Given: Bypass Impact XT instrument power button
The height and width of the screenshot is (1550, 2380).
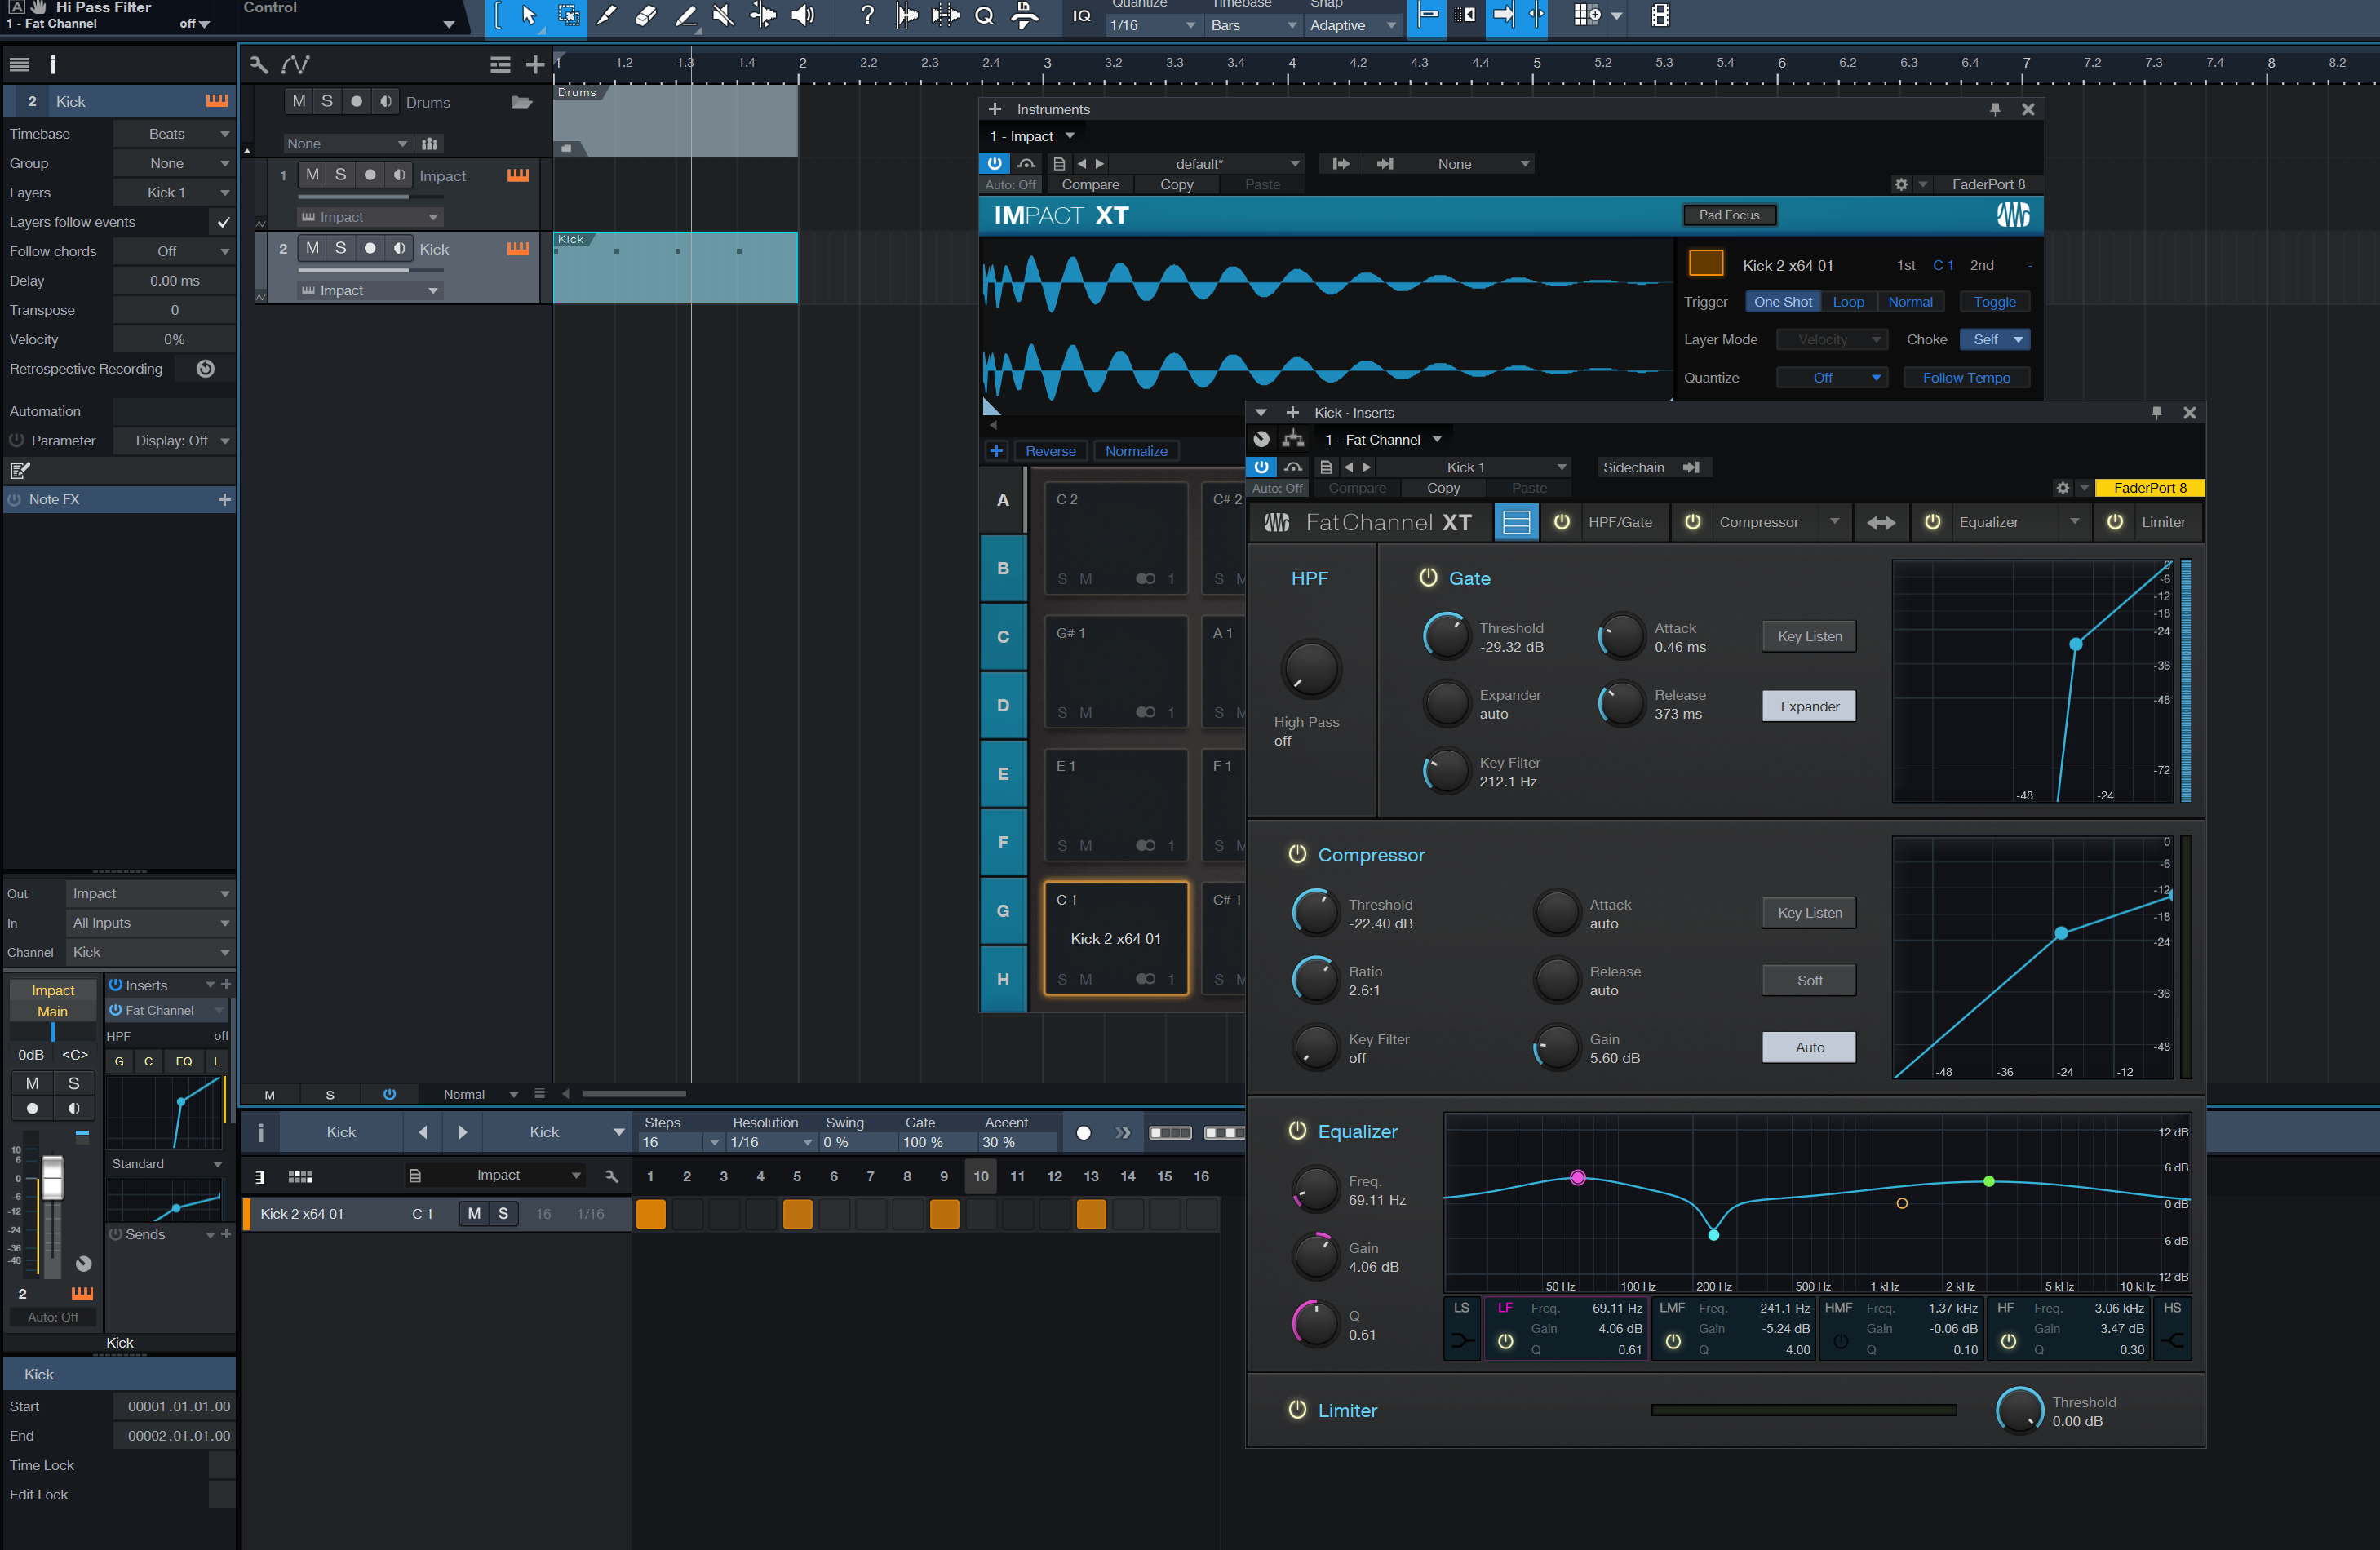Looking at the screenshot, I should tap(994, 163).
